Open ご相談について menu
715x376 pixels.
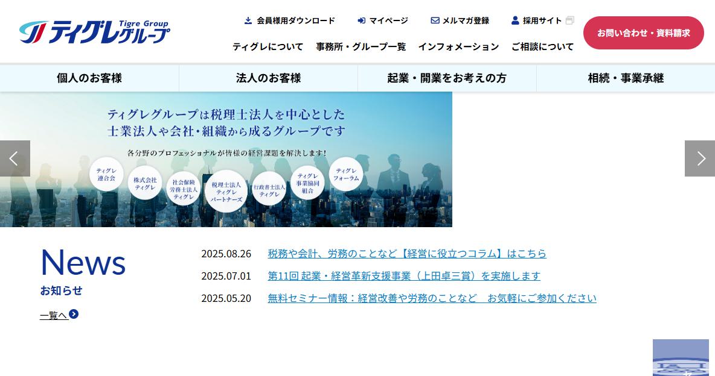543,47
